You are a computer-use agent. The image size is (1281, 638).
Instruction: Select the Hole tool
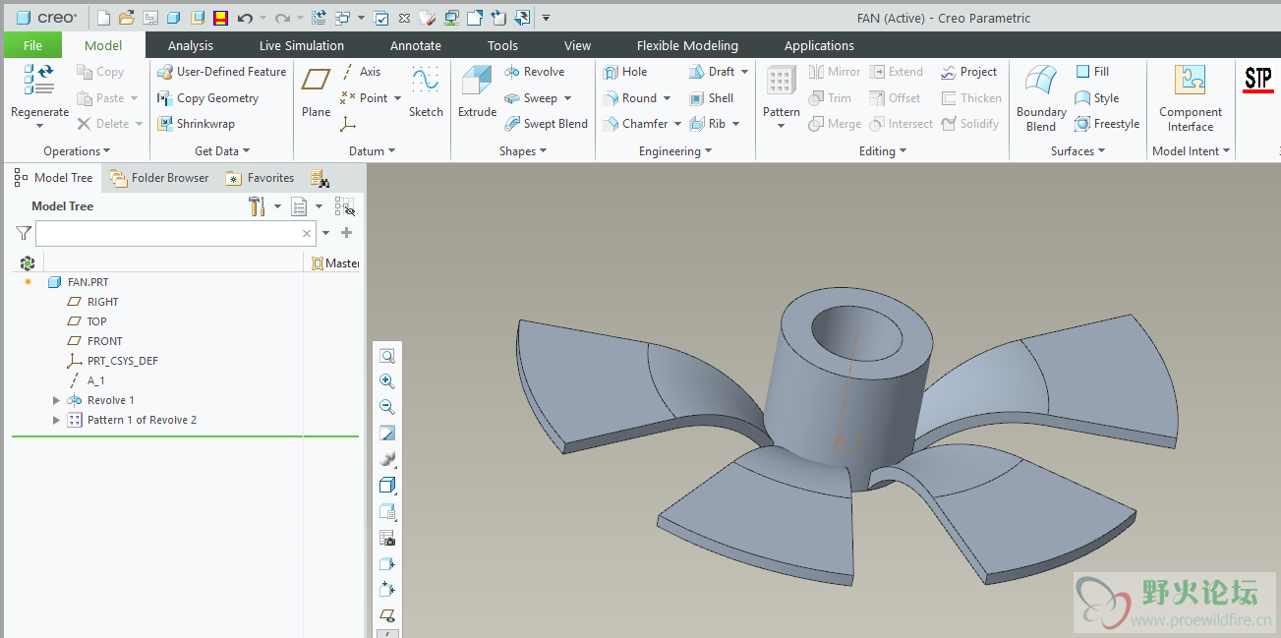pos(625,72)
